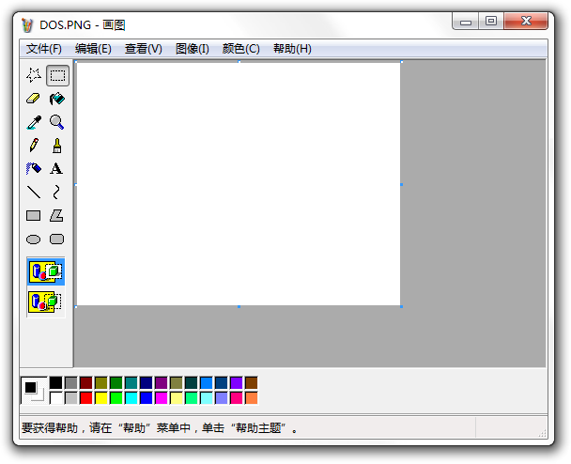
Task: Enable the opaque selection option (upper)
Action: click(x=45, y=271)
